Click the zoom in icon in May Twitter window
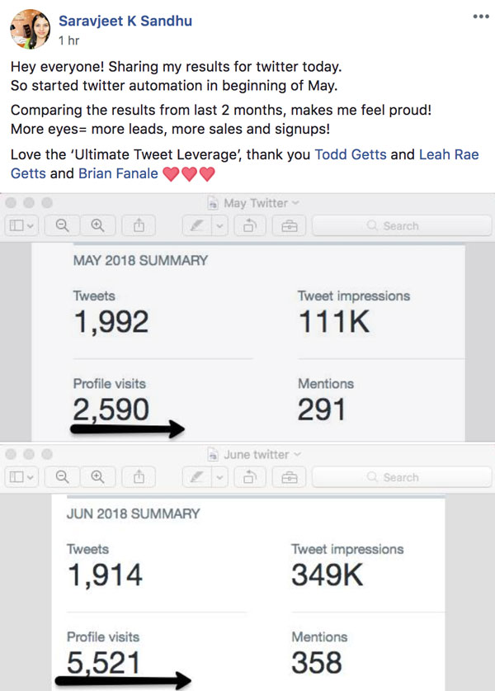The width and height of the screenshot is (495, 691). click(98, 225)
